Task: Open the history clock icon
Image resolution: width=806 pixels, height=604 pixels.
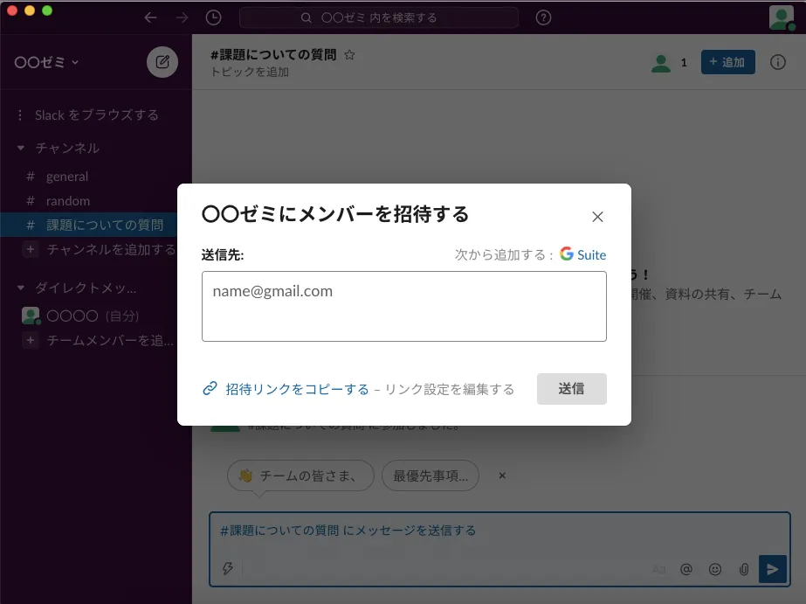Action: [213, 17]
